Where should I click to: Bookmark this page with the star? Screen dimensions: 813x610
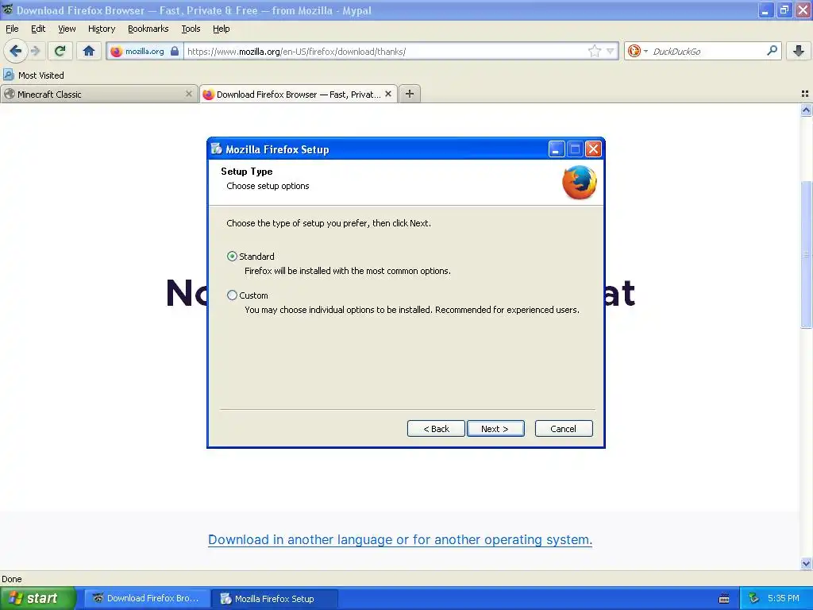tap(594, 51)
